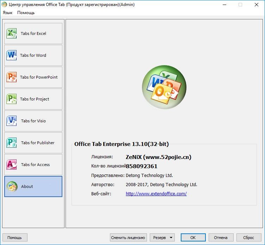Click the Предоставлено: label
The image size is (265, 245).
click(108, 176)
